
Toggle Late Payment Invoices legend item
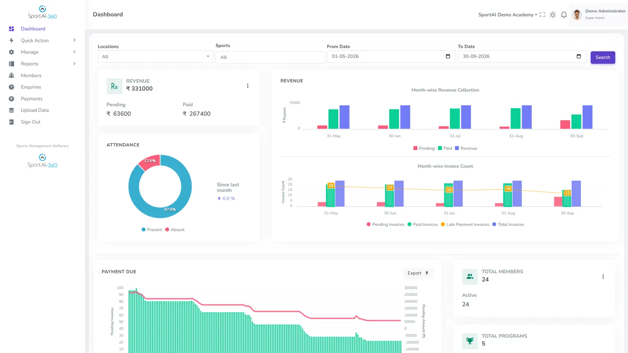coord(465,224)
